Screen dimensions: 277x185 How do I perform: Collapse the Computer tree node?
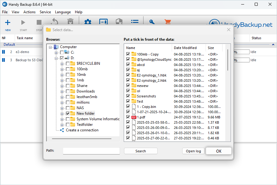tap(50, 47)
